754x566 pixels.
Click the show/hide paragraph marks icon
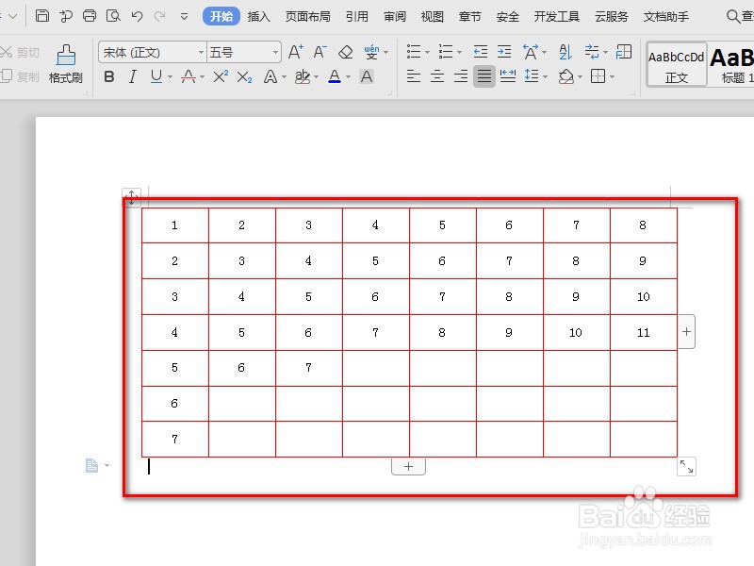pyautogui.click(x=592, y=52)
